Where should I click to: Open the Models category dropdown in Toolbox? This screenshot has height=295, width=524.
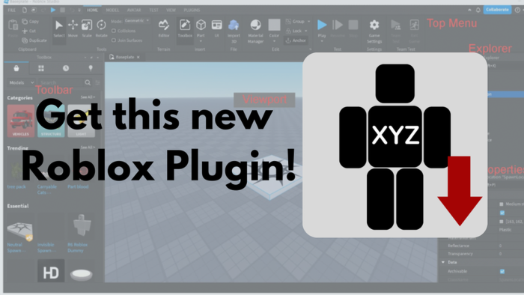[x=22, y=82]
